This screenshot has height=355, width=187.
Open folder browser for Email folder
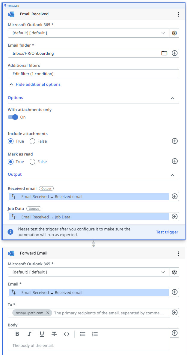(x=164, y=53)
